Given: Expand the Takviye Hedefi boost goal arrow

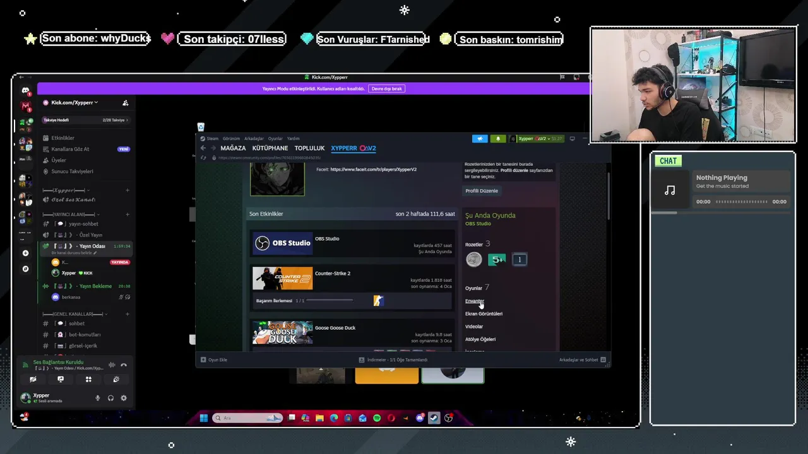Looking at the screenshot, I should point(127,120).
